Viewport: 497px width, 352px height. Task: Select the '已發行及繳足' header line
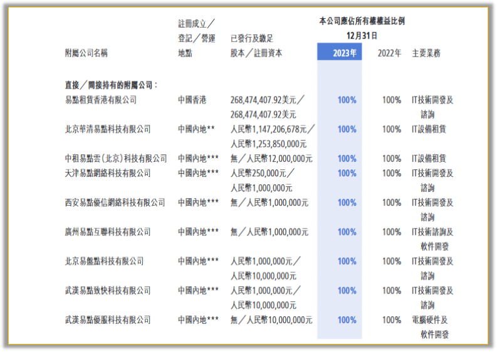pos(252,38)
